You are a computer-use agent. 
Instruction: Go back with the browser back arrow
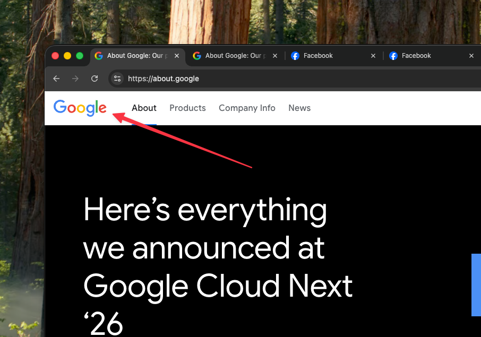coord(56,79)
